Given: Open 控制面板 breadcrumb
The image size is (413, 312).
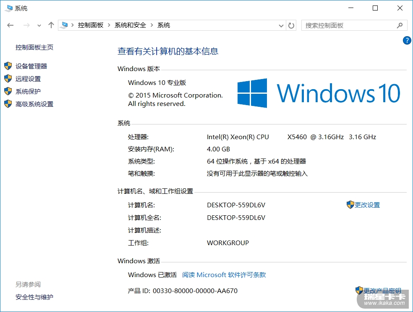Looking at the screenshot, I should [91, 25].
